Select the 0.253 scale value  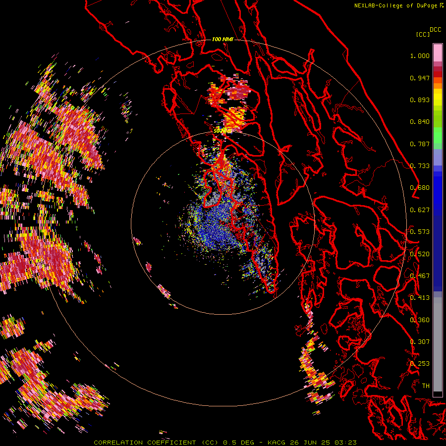(420, 364)
